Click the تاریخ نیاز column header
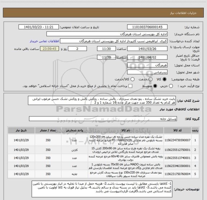207x200 pixels. coord(21,130)
